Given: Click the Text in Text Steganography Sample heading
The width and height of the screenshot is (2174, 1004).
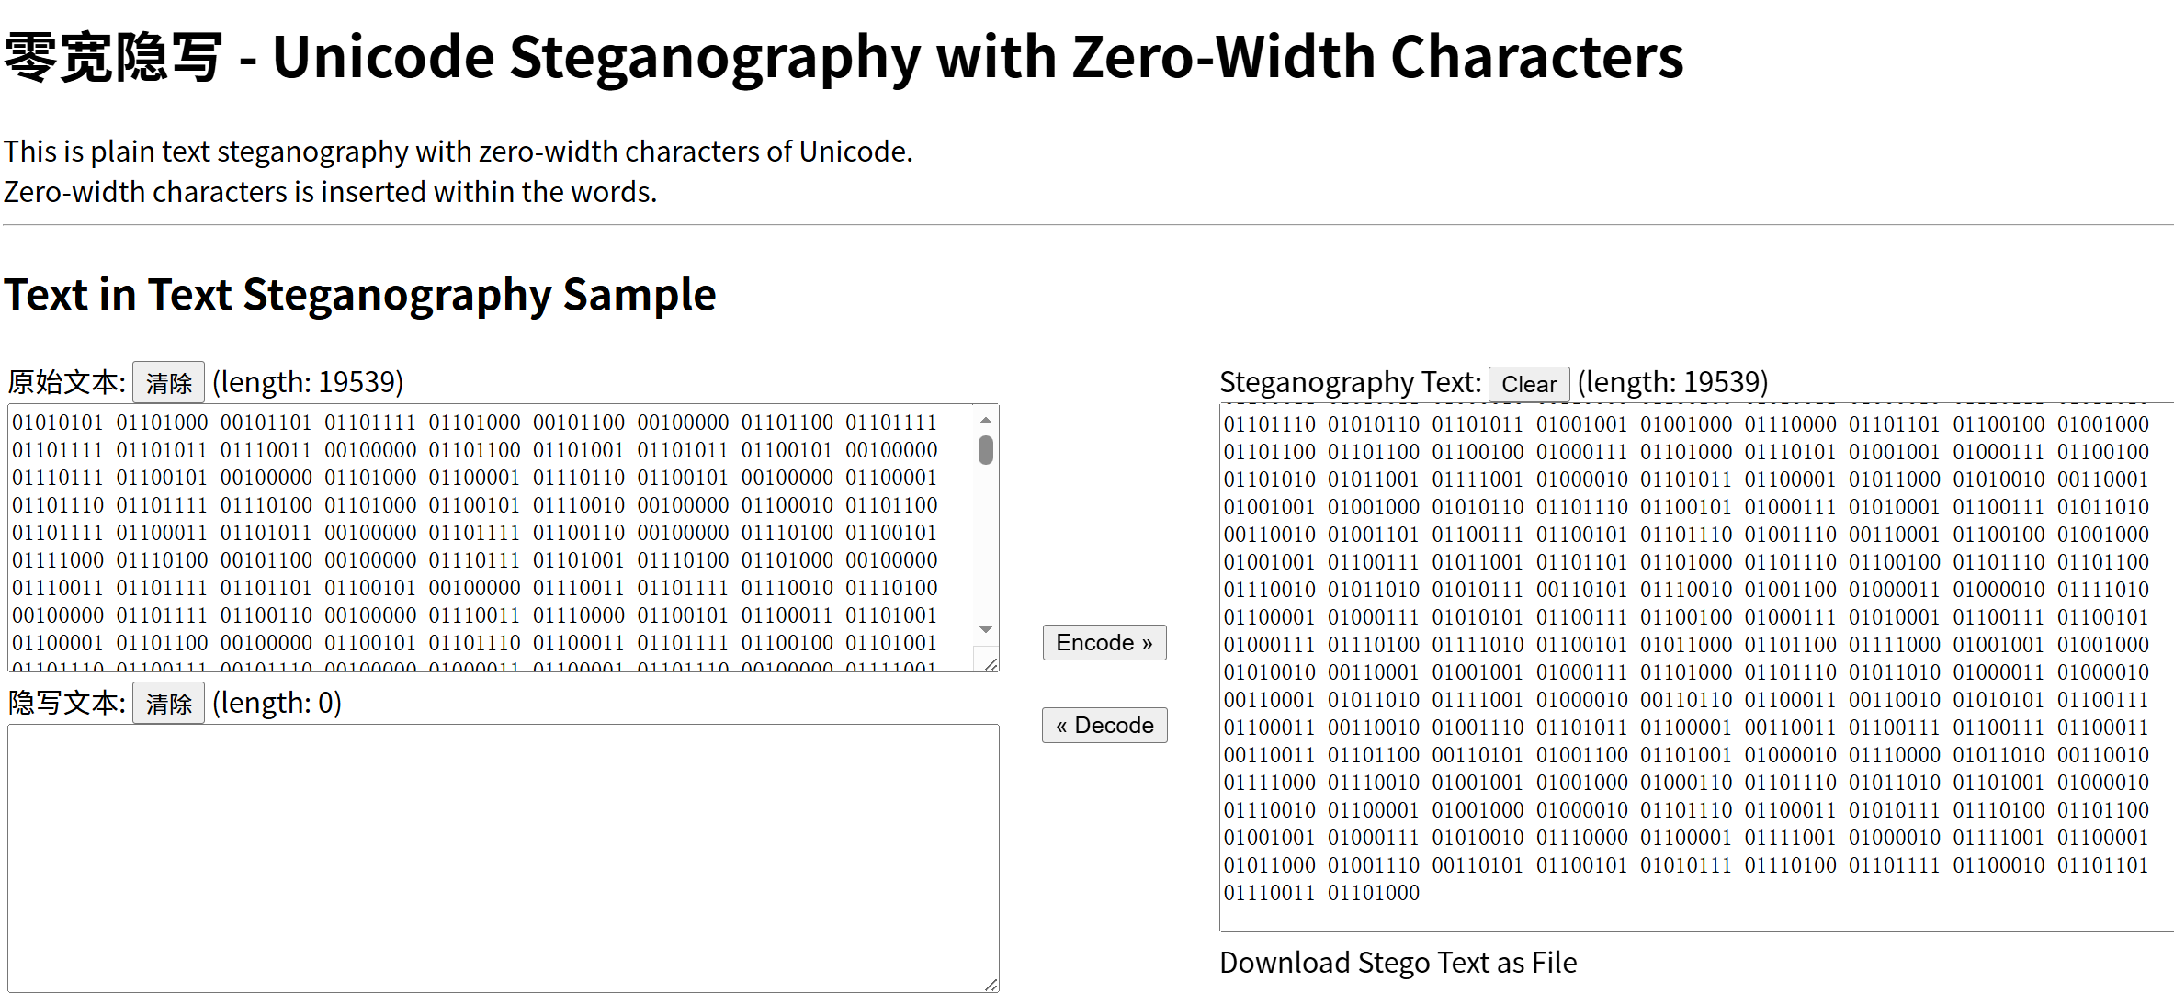Looking at the screenshot, I should pyautogui.click(x=359, y=295).
